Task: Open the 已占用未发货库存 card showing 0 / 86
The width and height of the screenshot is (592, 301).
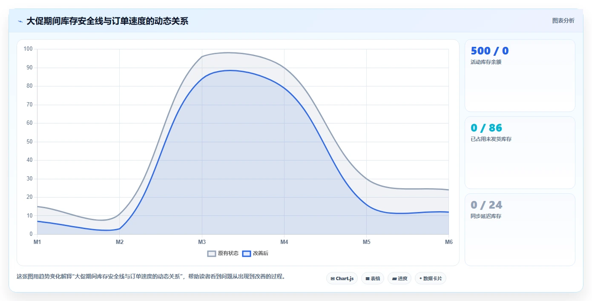Action: pos(520,153)
